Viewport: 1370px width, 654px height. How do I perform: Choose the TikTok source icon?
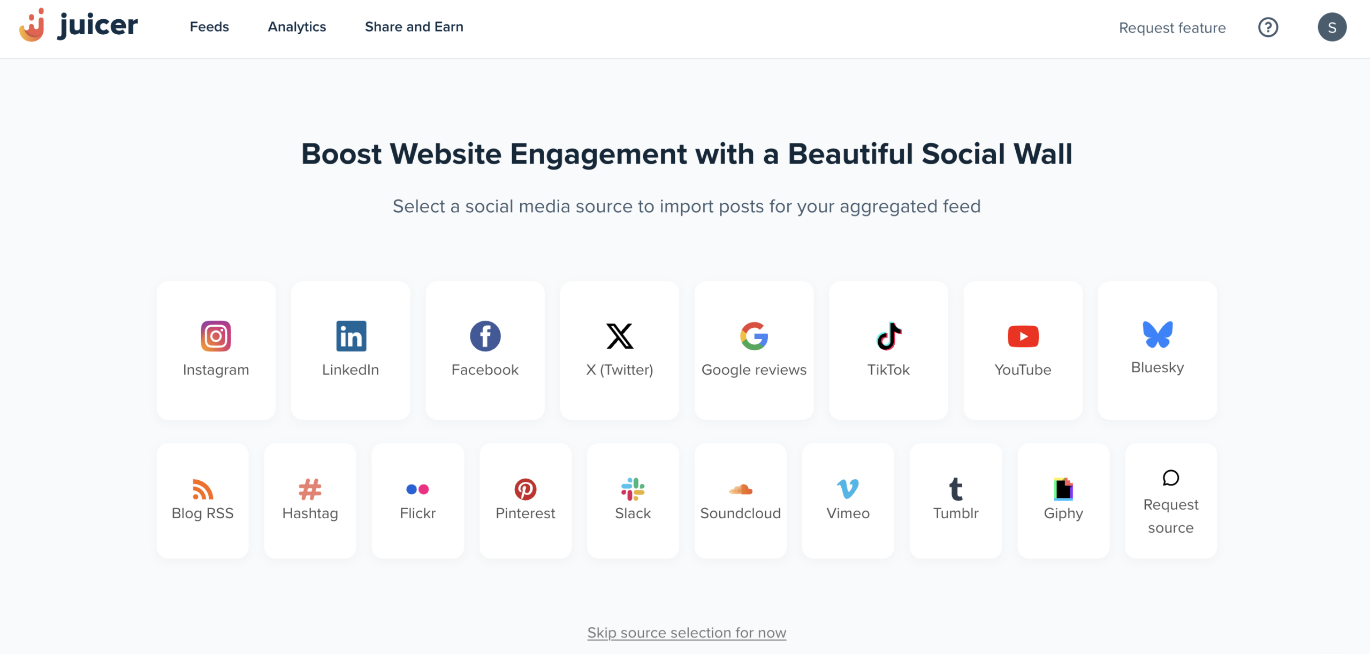(888, 336)
